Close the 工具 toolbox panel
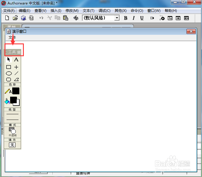 19,52
